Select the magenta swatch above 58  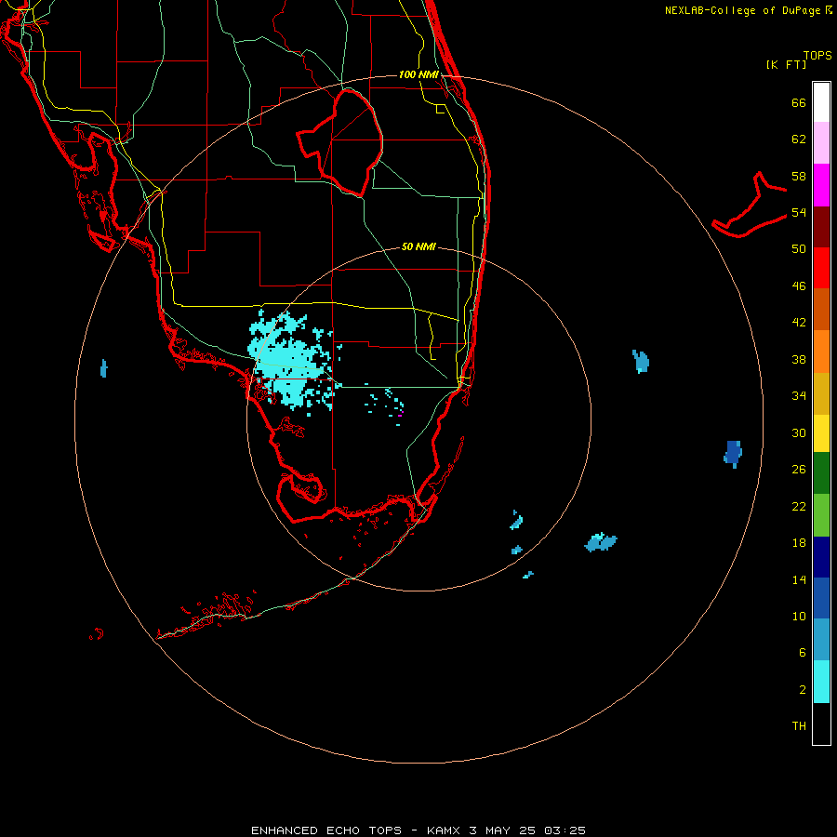click(821, 185)
